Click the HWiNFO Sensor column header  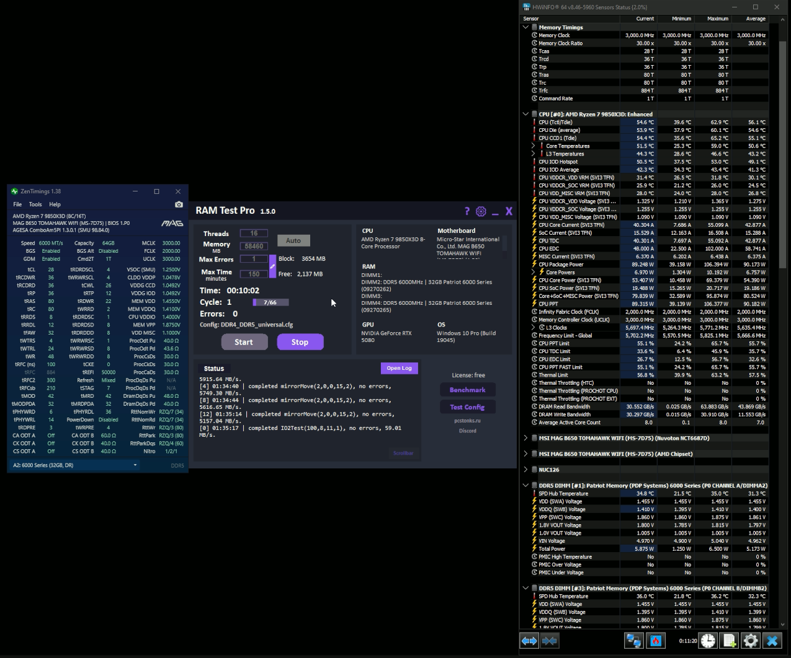pyautogui.click(x=570, y=19)
